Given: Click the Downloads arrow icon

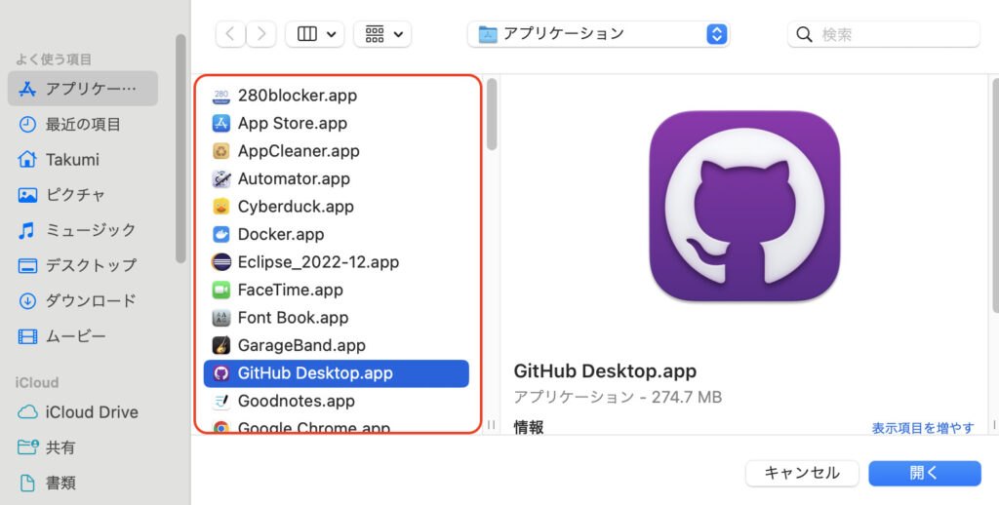Looking at the screenshot, I should (27, 300).
